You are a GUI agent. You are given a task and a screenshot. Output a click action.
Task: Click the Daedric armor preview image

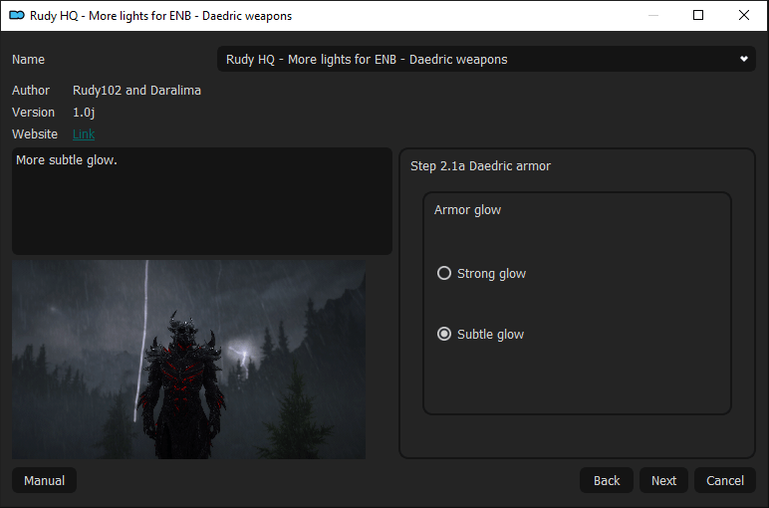(x=188, y=360)
